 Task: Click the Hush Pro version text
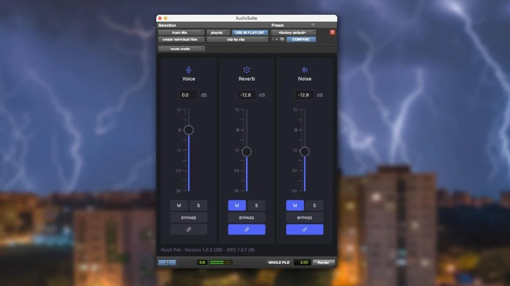coord(208,249)
